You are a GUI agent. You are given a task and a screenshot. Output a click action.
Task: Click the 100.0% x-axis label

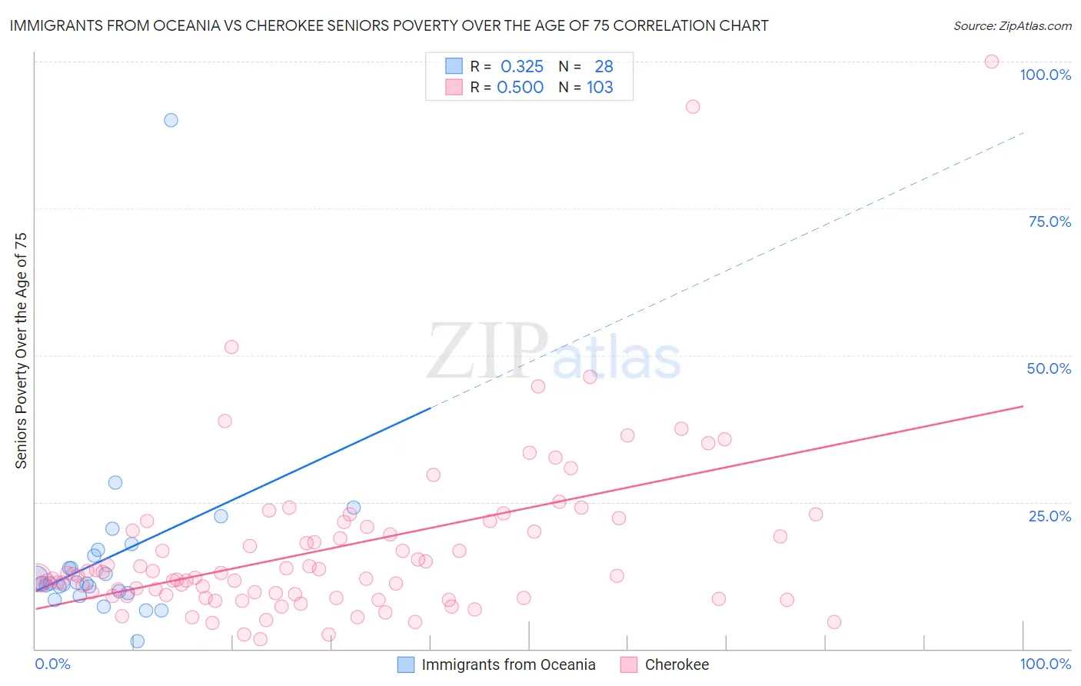pos(1045,664)
